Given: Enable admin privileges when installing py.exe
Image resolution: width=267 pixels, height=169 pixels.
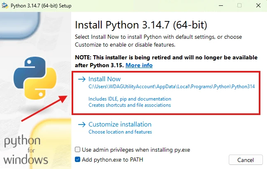Looking at the screenshot, I should pyautogui.click(x=77, y=150).
